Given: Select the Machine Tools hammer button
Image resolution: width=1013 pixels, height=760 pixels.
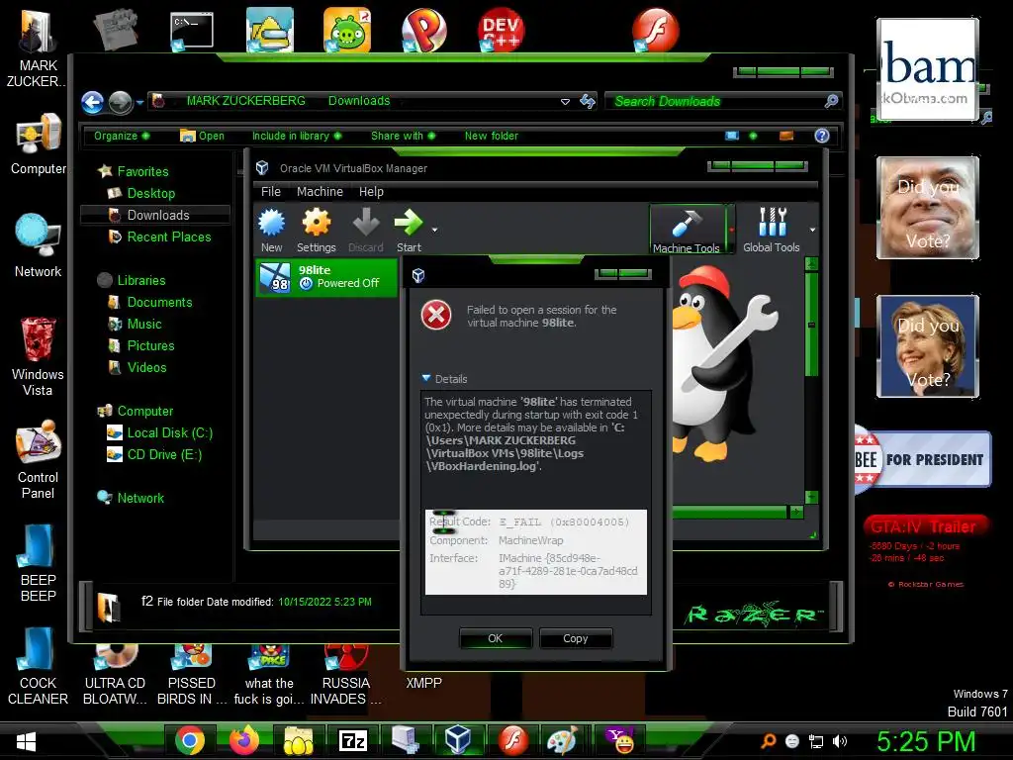Looking at the screenshot, I should (687, 230).
